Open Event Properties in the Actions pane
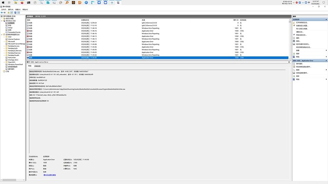This screenshot has width=328, height=184. 299,64
